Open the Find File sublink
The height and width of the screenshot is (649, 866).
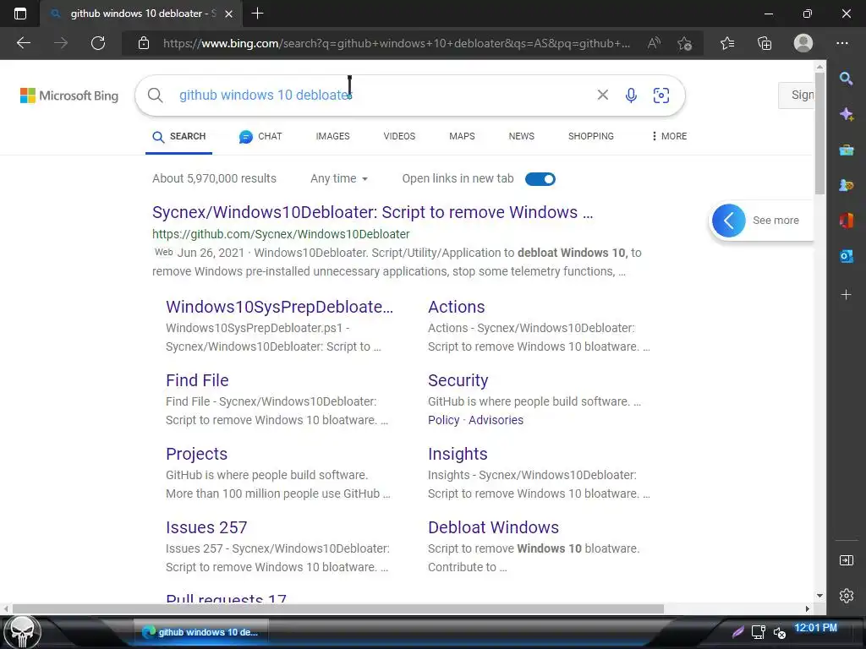pyautogui.click(x=197, y=380)
